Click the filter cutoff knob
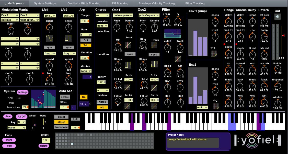 click(168, 47)
